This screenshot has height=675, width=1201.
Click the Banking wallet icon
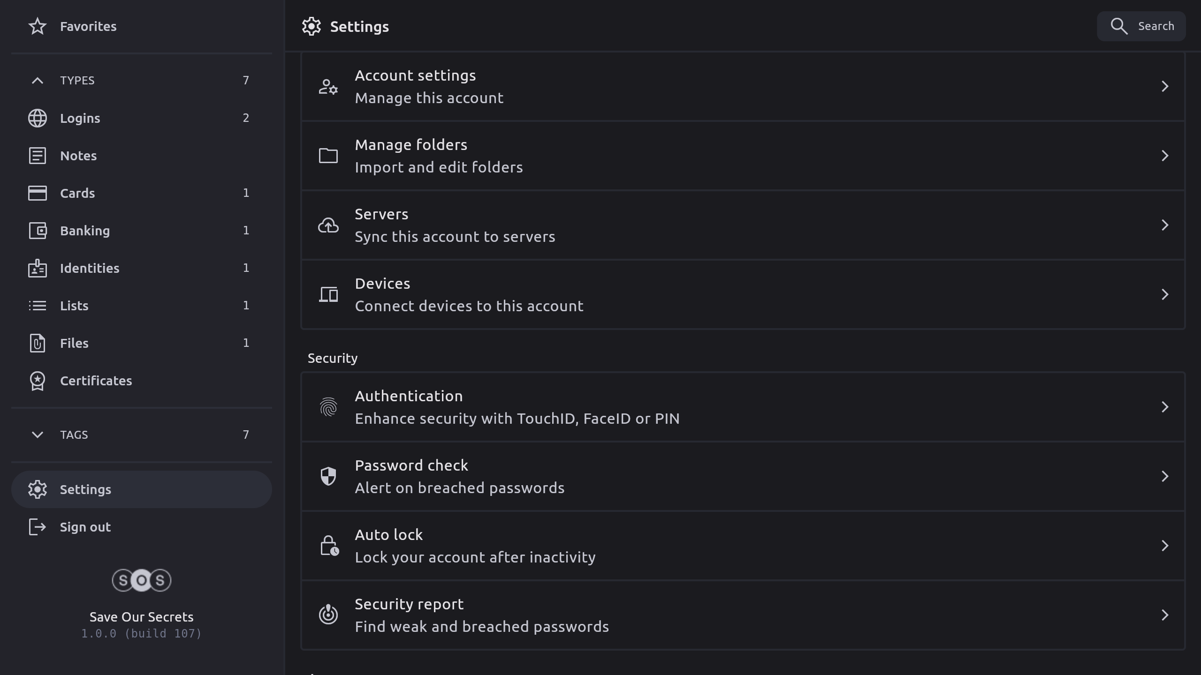tap(38, 231)
